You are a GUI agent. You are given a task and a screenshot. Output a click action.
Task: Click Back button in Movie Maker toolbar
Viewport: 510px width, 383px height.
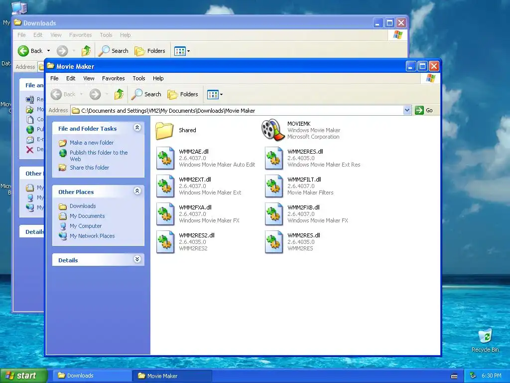pos(63,94)
